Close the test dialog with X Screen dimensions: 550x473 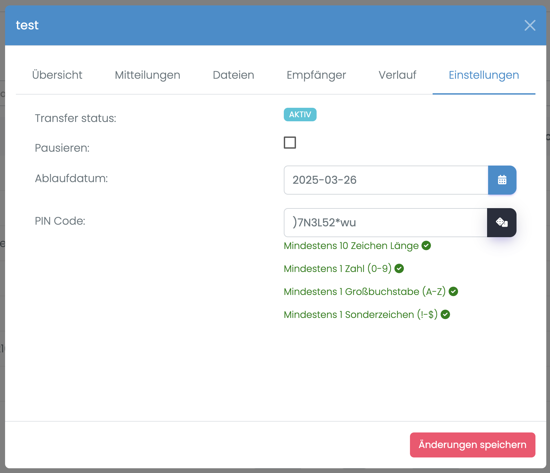click(x=530, y=25)
